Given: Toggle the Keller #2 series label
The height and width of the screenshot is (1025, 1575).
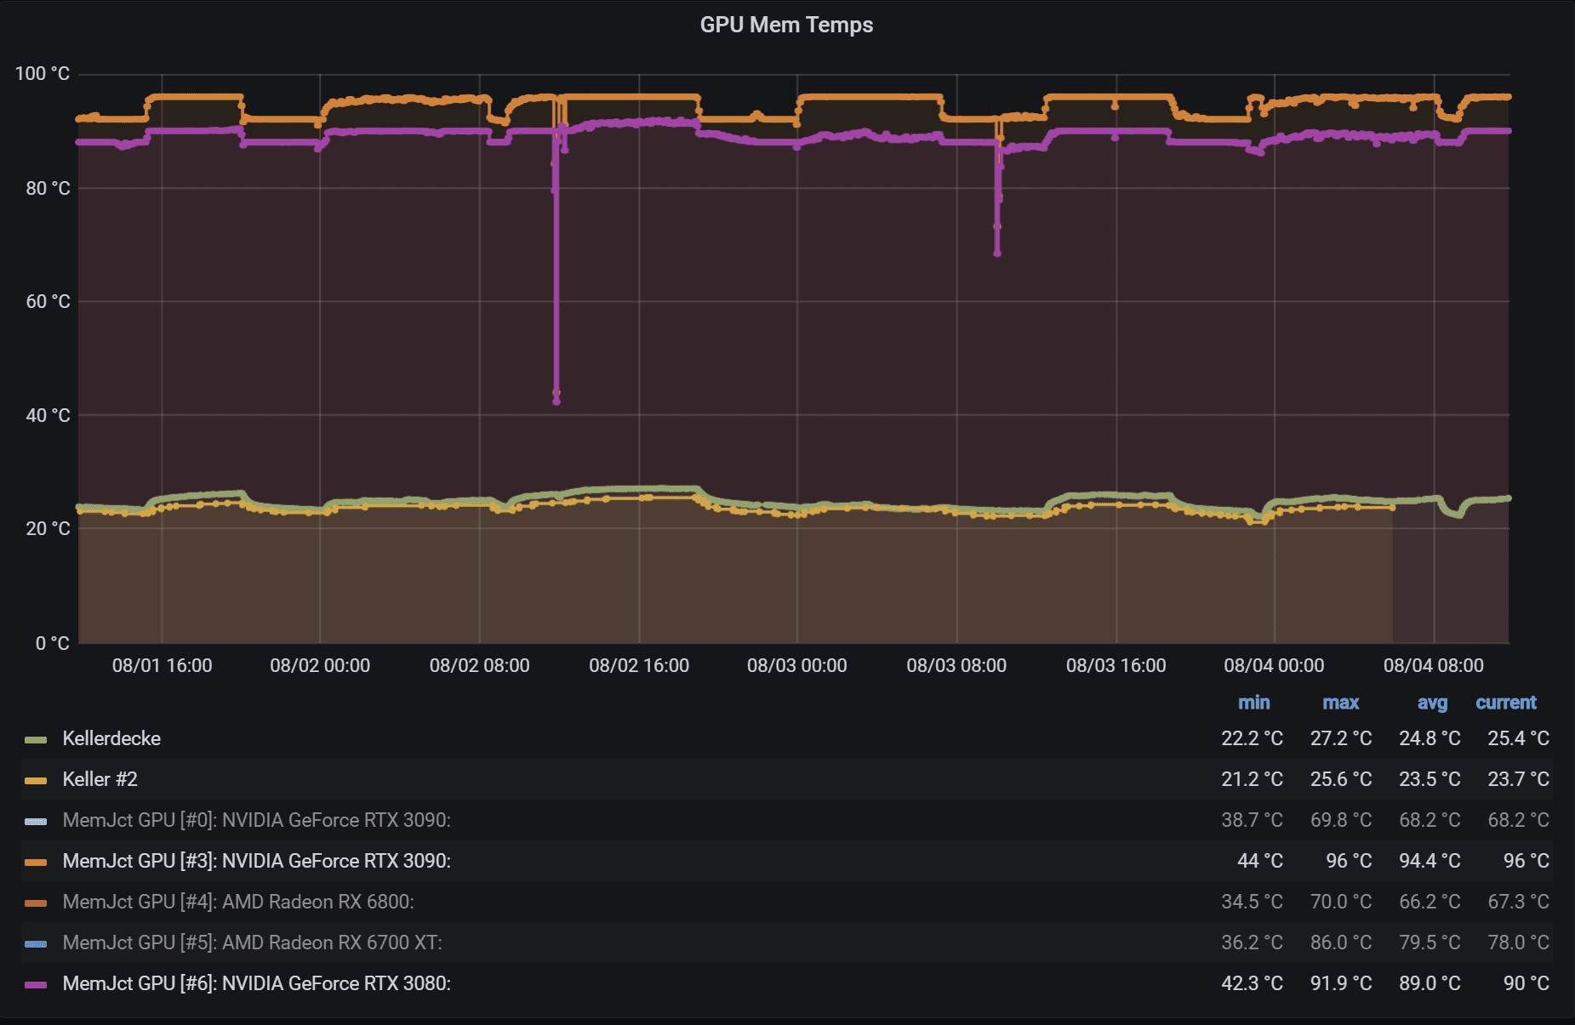Looking at the screenshot, I should point(100,779).
